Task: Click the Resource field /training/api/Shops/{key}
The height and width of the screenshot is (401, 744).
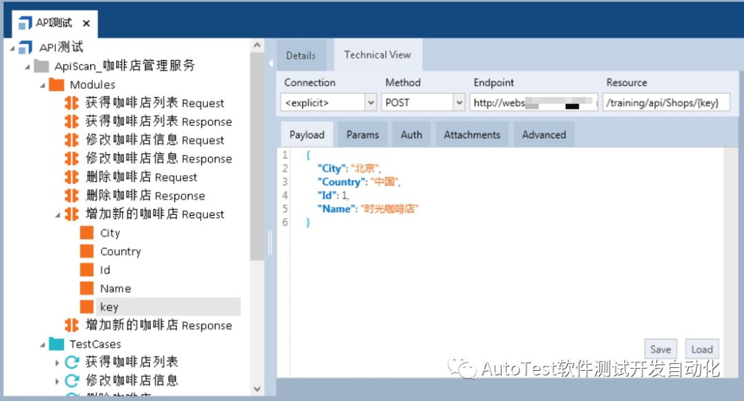Action: click(666, 103)
